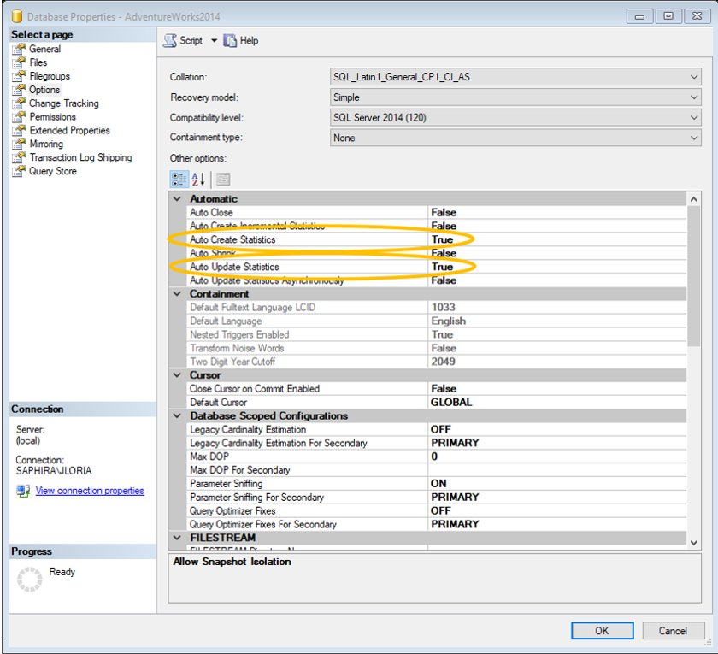This screenshot has height=654, width=718.
Task: Select the Query Optimizer Fixes row
Action: [437, 510]
